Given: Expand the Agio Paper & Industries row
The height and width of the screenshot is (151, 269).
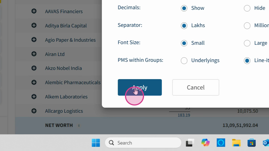Looking at the screenshot, I should (34, 39).
